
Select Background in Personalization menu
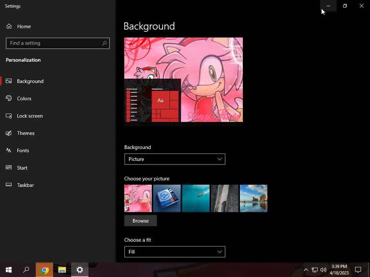tap(30, 81)
